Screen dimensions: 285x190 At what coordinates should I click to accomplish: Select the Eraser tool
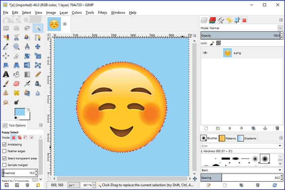pyautogui.click(x=16, y=84)
